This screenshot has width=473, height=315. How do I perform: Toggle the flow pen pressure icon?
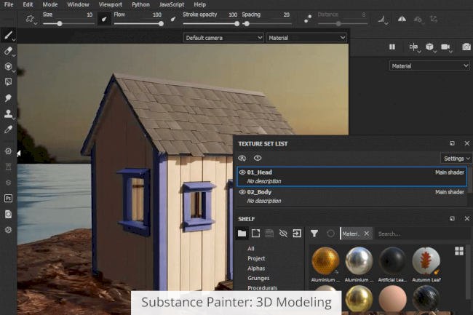[173, 20]
